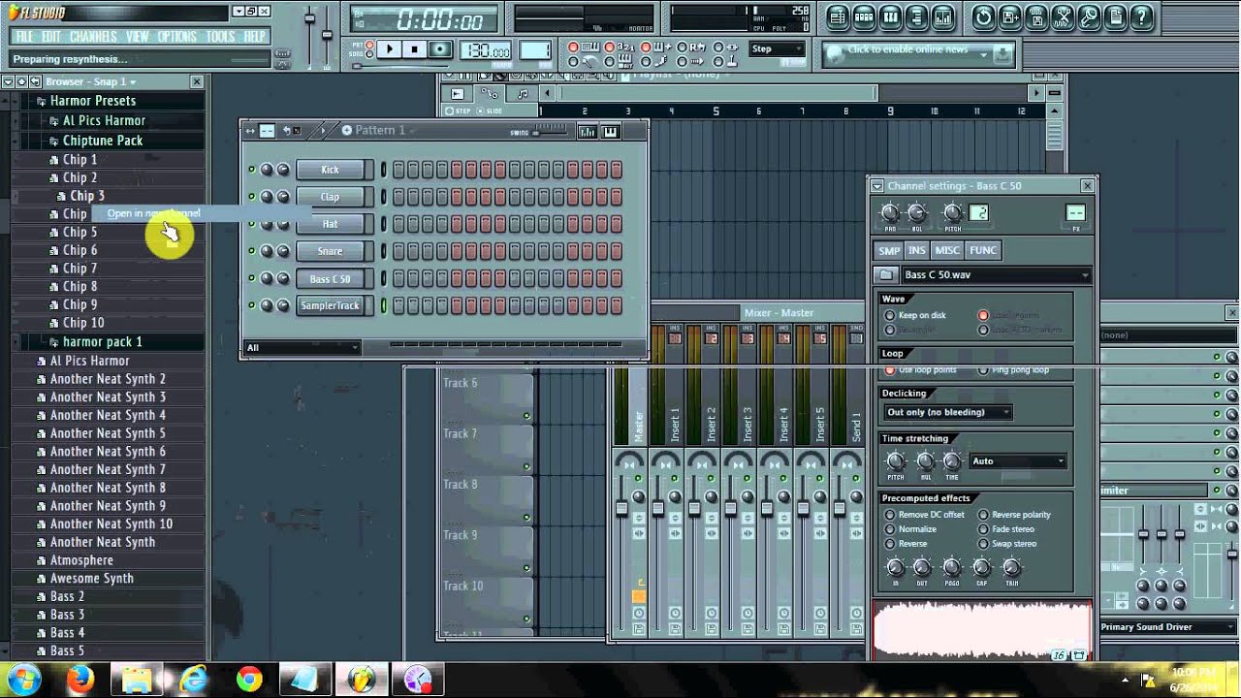
Task: Enable Reverse polarity effect
Action: pos(983,515)
